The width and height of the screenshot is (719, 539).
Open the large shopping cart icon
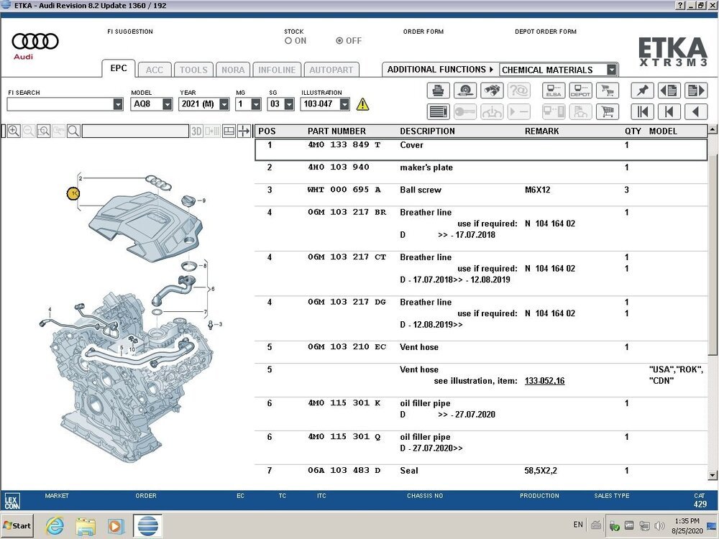click(x=608, y=112)
